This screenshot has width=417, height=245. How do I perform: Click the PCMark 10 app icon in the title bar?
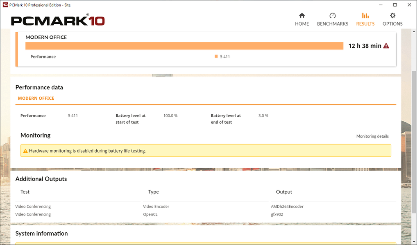(5, 5)
